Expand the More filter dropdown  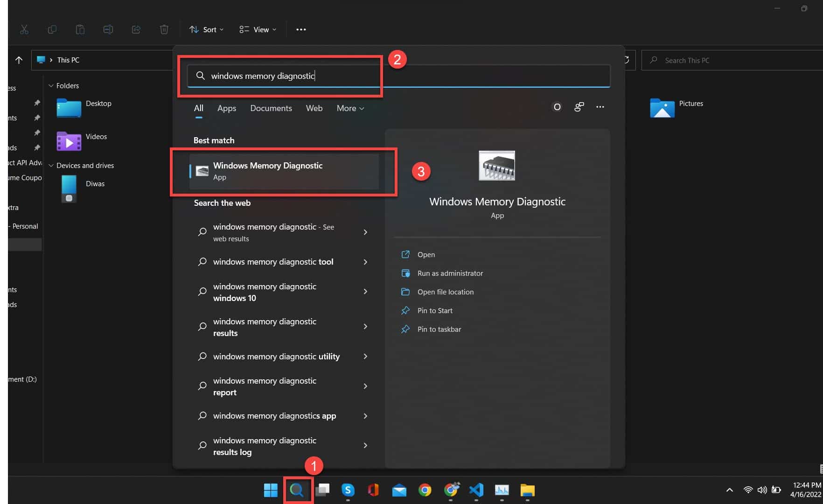[350, 108]
